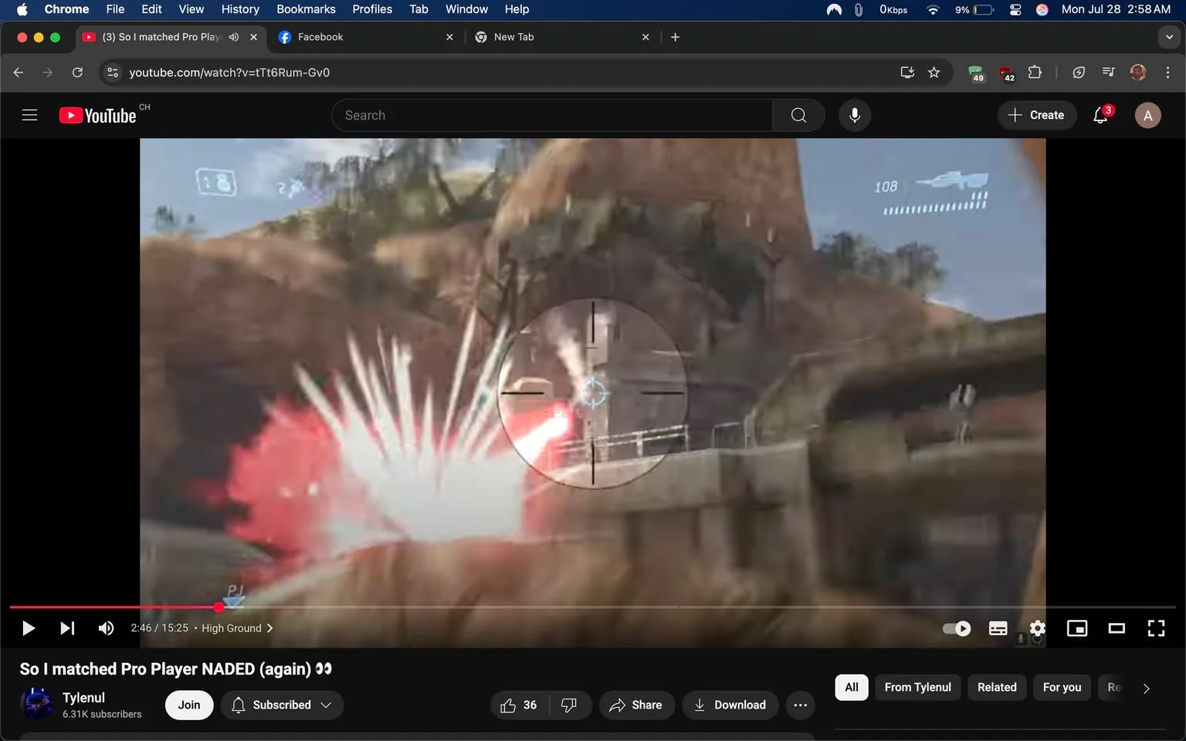
Task: Select the For you chip
Action: tap(1062, 687)
